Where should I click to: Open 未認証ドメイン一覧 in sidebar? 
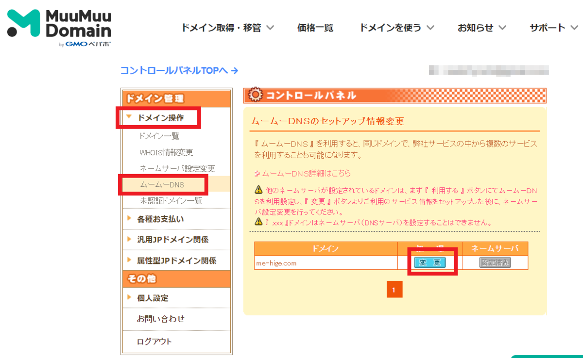click(171, 200)
